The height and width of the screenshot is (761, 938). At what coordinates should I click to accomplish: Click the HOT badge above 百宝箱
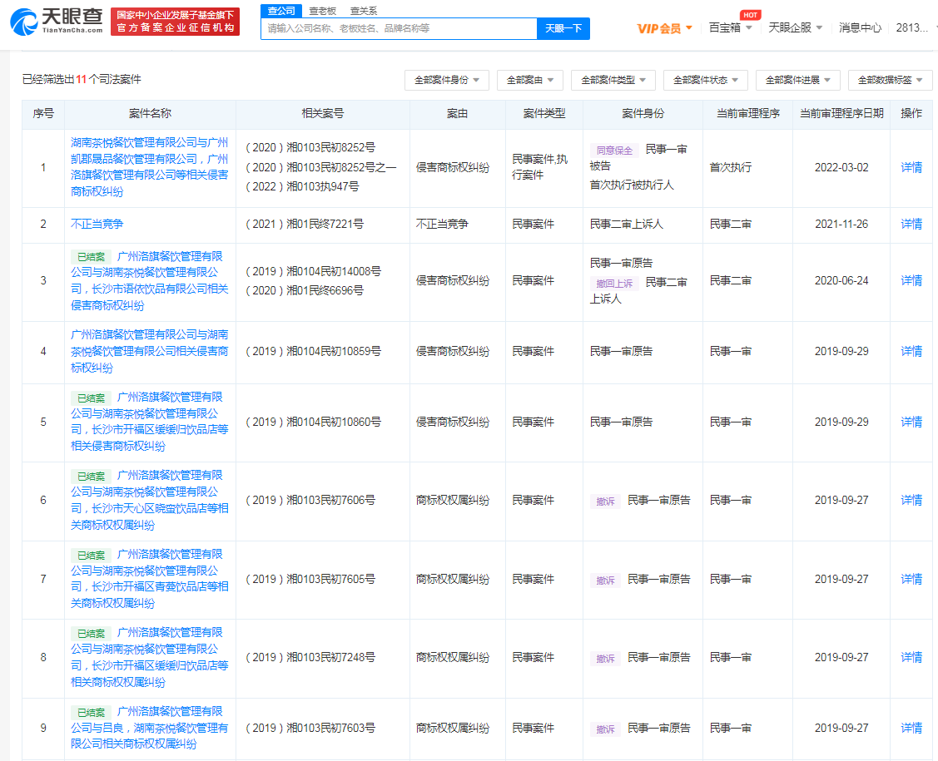[750, 15]
